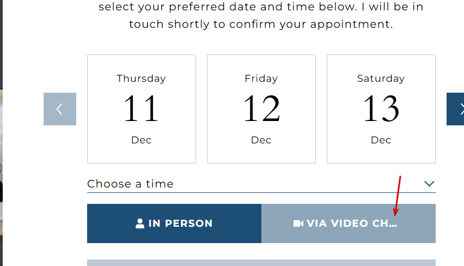Screen dimensions: 464x266
Task: Click the large number 12
Action: 261,108
